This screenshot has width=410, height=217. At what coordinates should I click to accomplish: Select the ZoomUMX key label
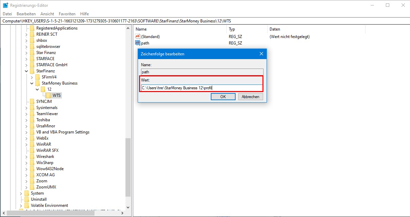pos(46,187)
